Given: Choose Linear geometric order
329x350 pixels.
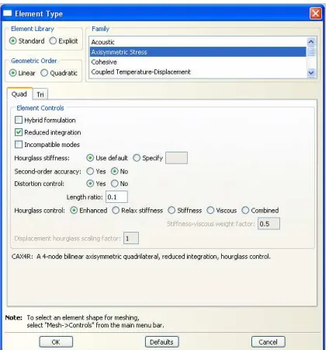Looking at the screenshot, I should pos(12,73).
